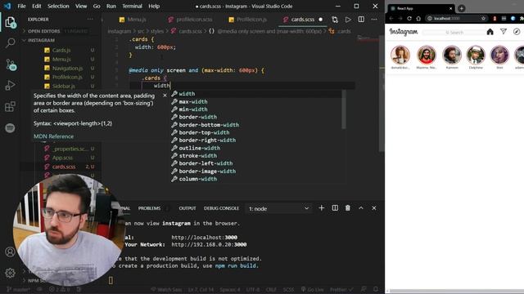Open the Edit menu
Viewport: 524px width, 294px height.
(x=36, y=6)
